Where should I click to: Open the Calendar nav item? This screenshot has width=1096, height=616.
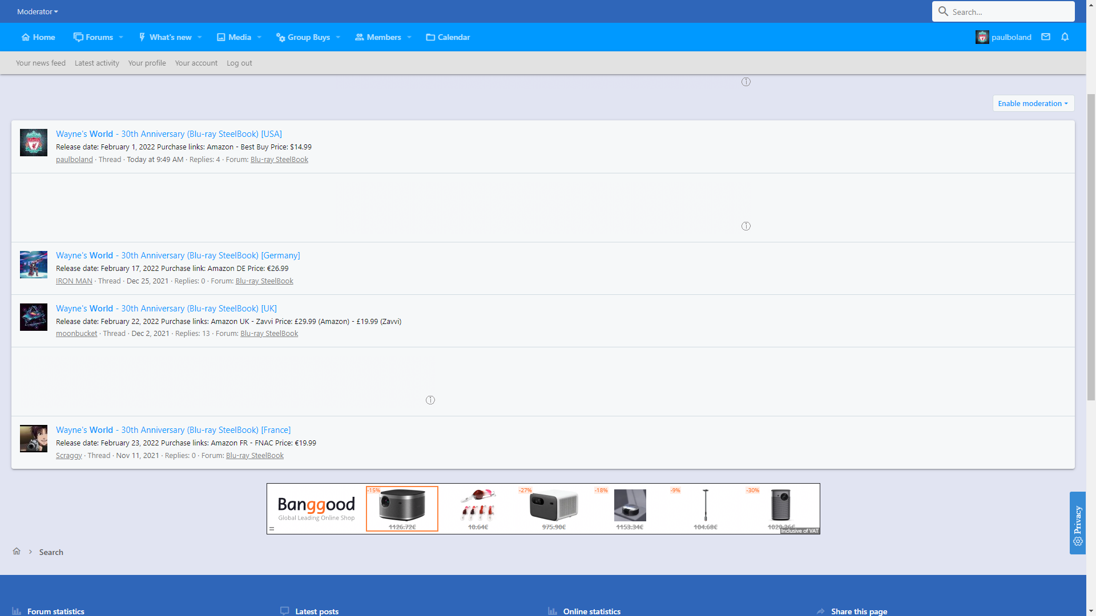pyautogui.click(x=448, y=37)
